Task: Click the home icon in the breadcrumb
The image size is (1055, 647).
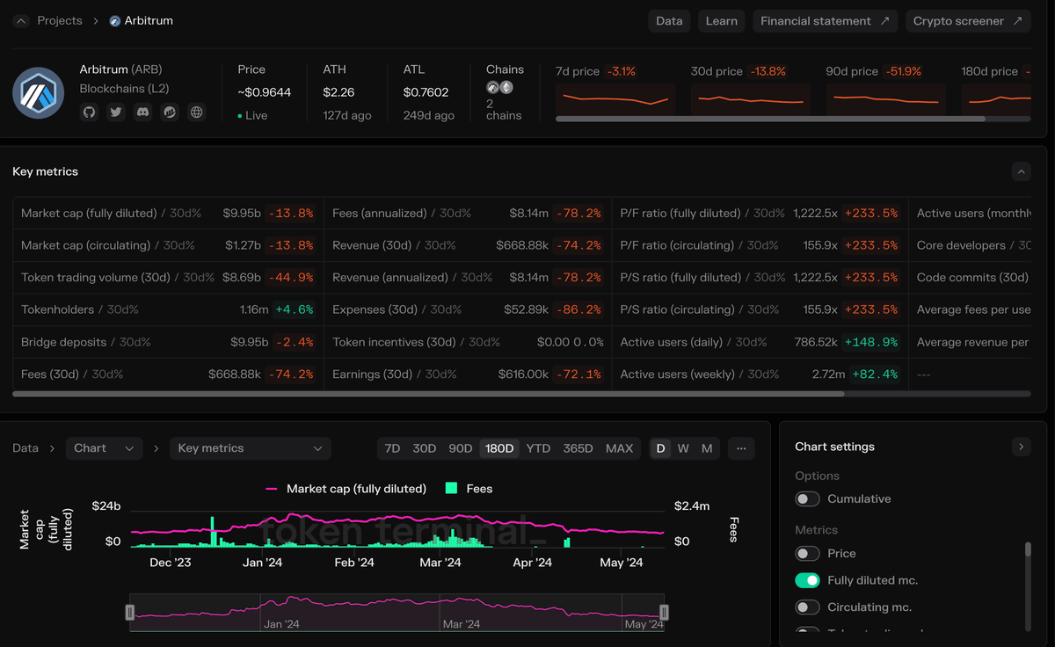Action: (x=19, y=19)
